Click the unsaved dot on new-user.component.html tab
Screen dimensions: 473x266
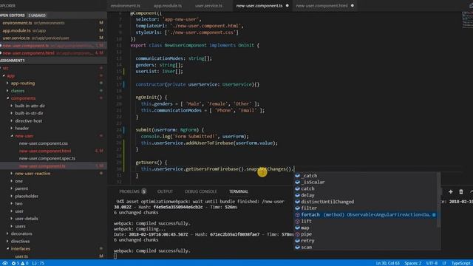(x=352, y=5)
